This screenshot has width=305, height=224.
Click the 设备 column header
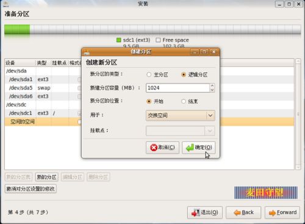[20, 63]
